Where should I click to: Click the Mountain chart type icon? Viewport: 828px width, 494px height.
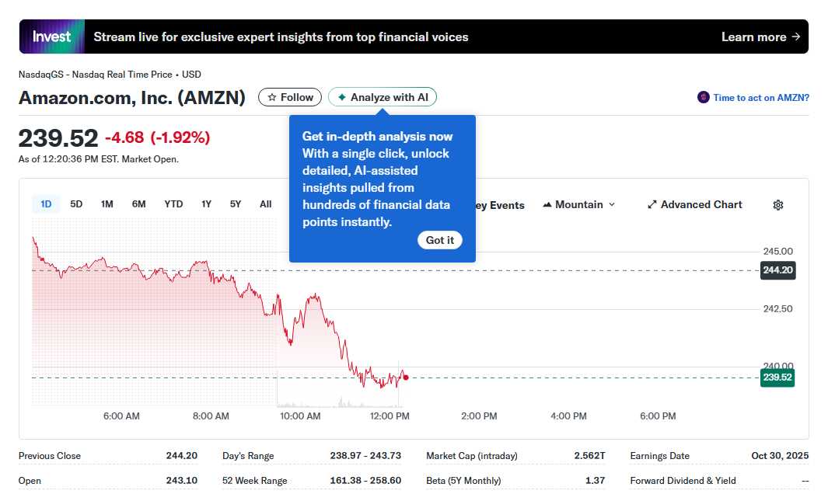coord(549,205)
